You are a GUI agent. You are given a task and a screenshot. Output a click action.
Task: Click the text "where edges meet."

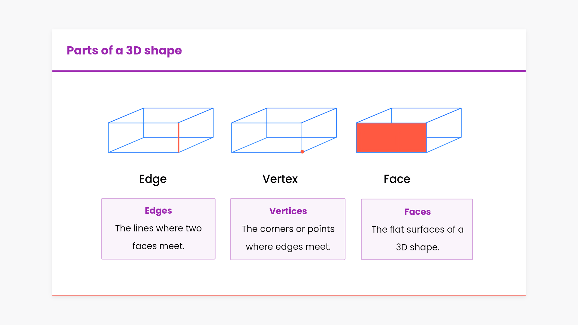click(288, 247)
